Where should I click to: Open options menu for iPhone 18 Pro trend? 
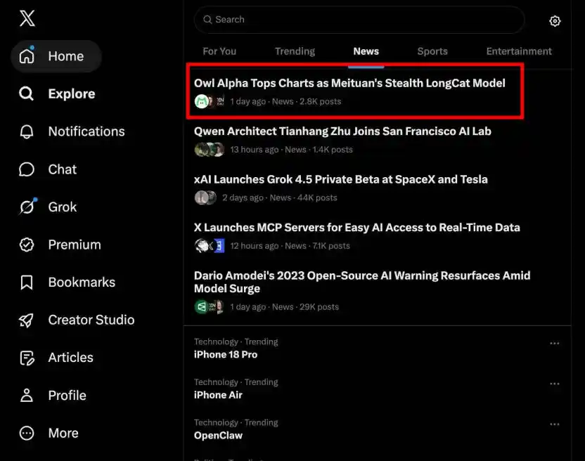tap(554, 343)
